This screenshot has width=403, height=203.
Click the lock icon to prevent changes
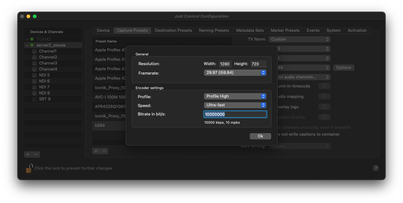coord(29,168)
